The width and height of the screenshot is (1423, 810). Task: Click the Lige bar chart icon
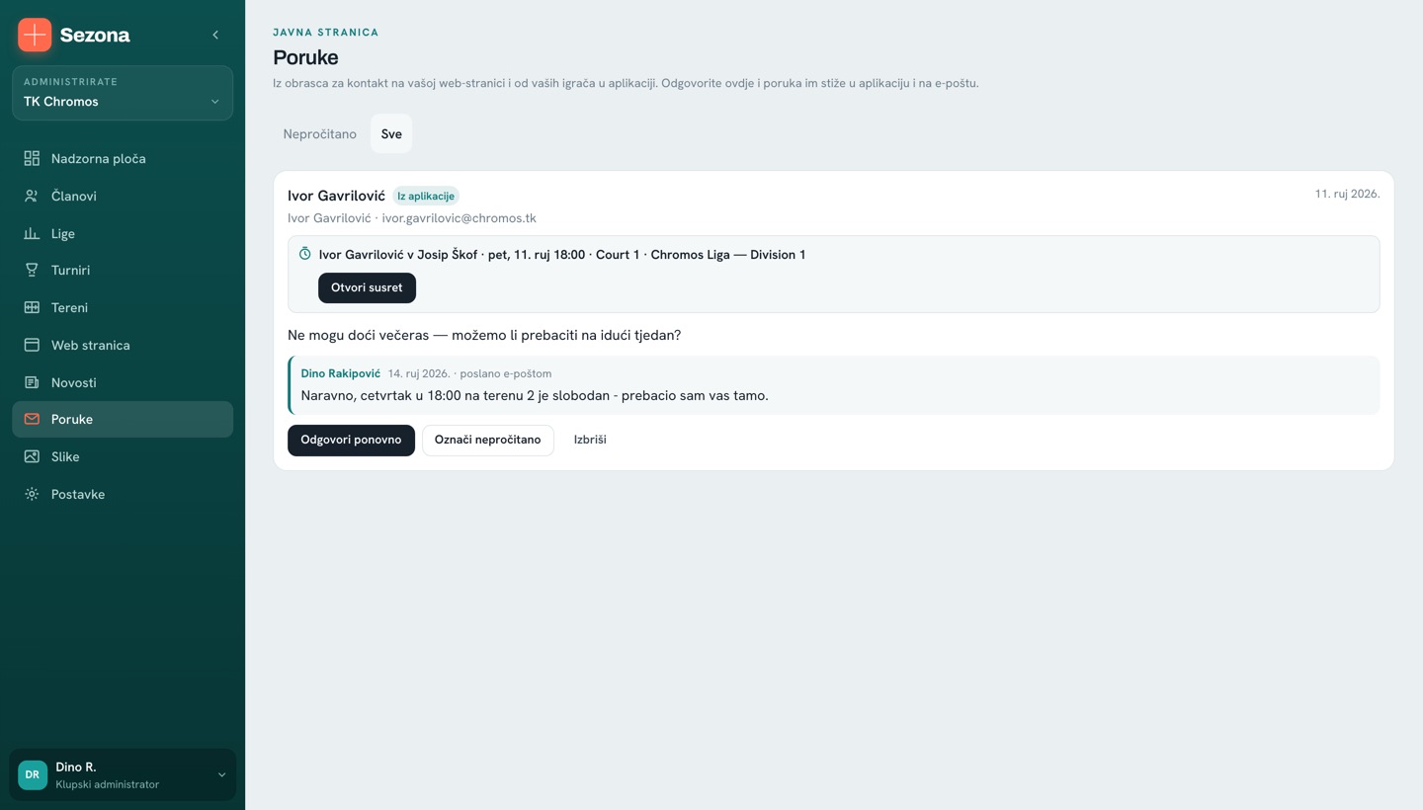[x=32, y=233]
